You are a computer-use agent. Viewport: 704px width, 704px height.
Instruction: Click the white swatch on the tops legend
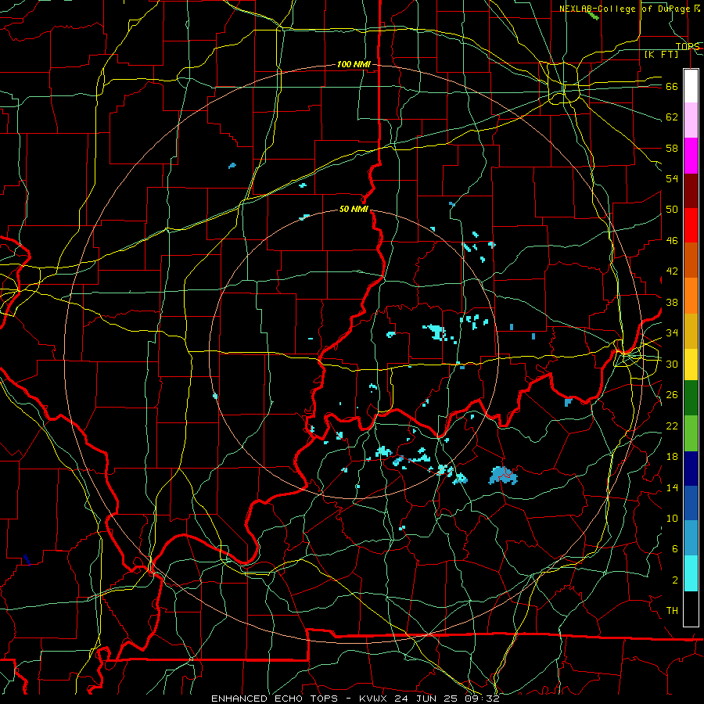click(x=691, y=86)
